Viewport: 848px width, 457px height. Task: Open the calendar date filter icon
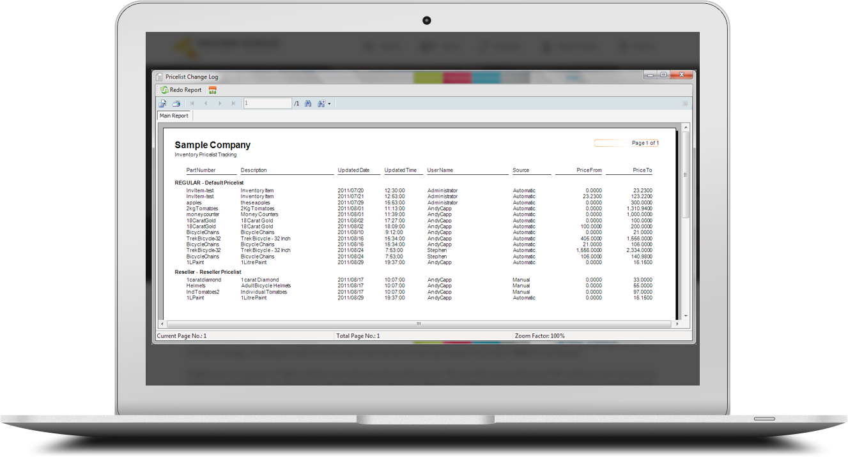tap(213, 90)
